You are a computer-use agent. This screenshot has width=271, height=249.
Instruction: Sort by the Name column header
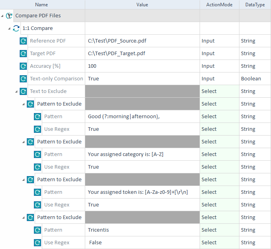41,5
